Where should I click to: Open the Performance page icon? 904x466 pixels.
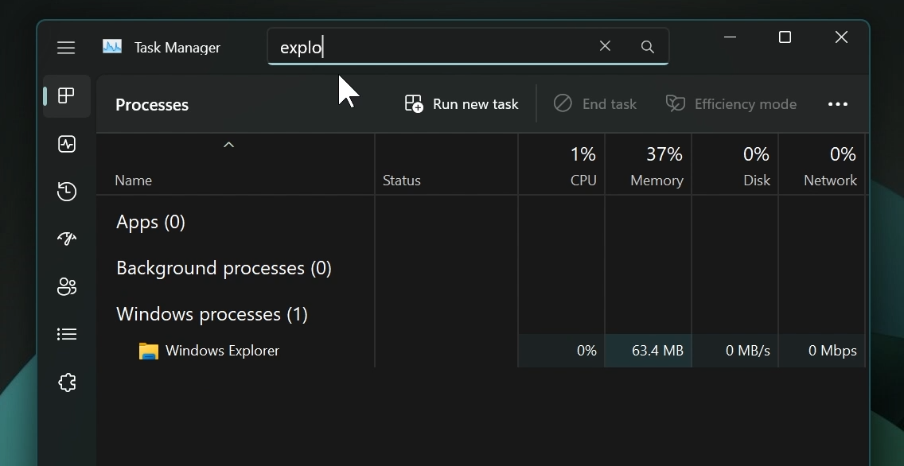tap(66, 144)
